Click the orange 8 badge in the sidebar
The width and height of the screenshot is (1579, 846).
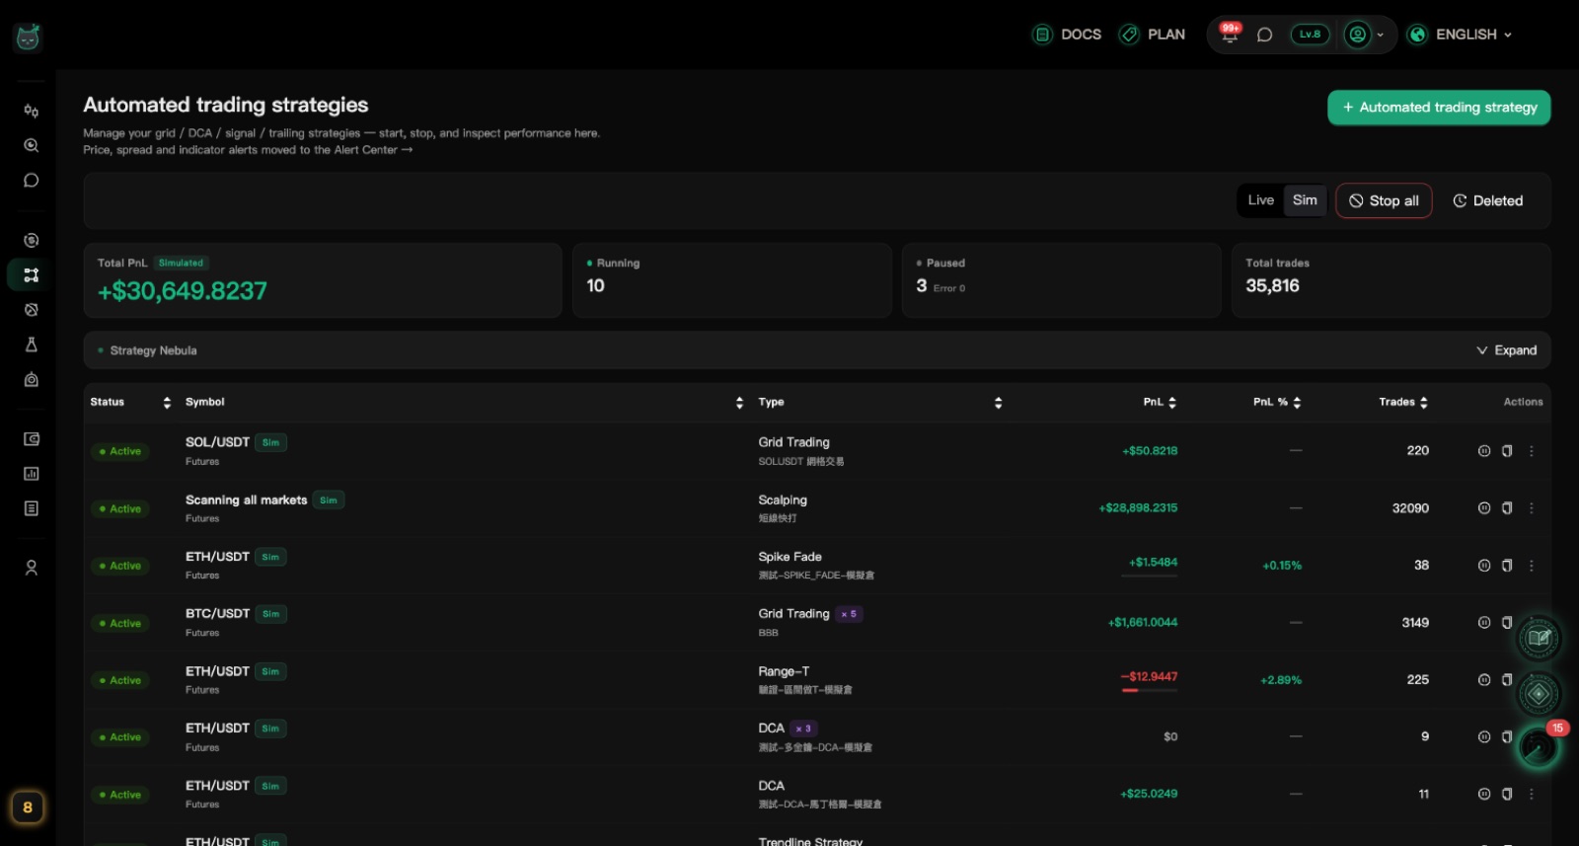(28, 808)
